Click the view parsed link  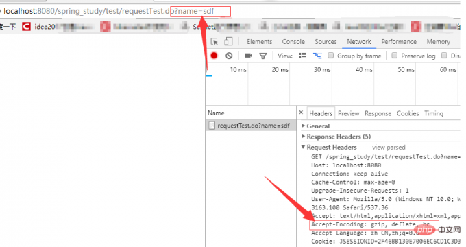[389, 148]
